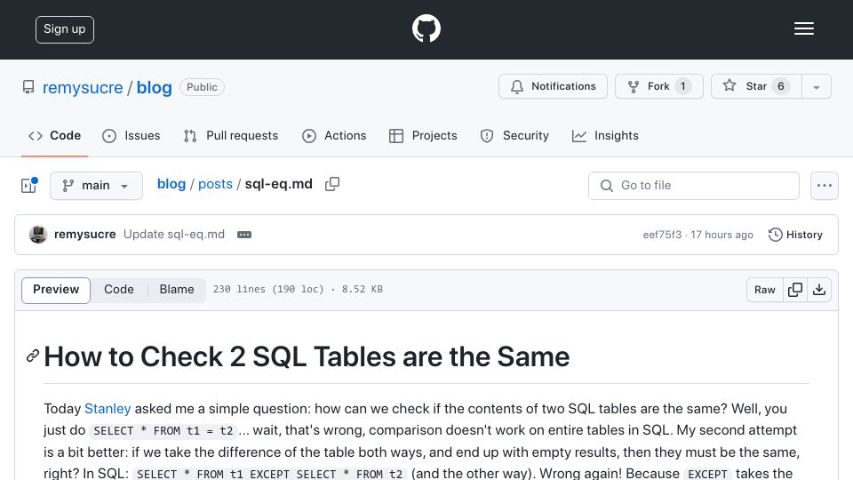Open the Raw file view
The width and height of the screenshot is (853, 480).
point(764,290)
